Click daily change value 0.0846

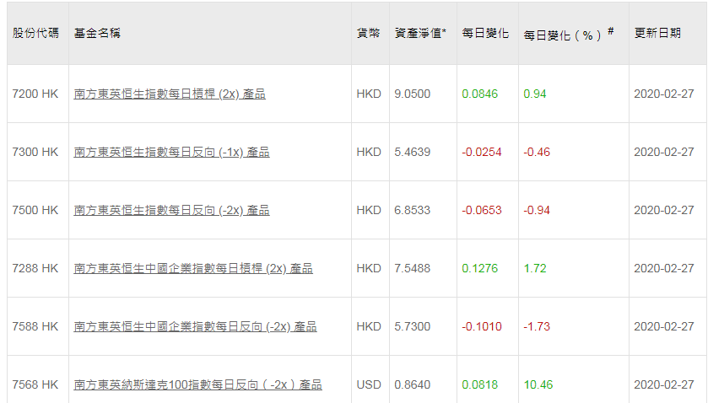click(480, 94)
